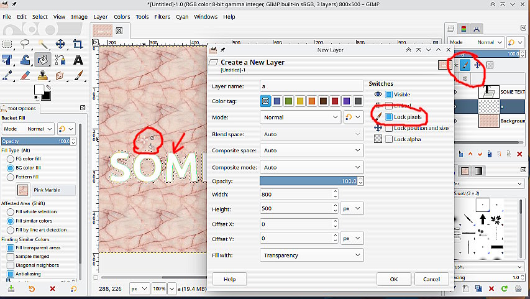530x299 pixels.
Task: Open the Cyan menu
Action: [182, 17]
